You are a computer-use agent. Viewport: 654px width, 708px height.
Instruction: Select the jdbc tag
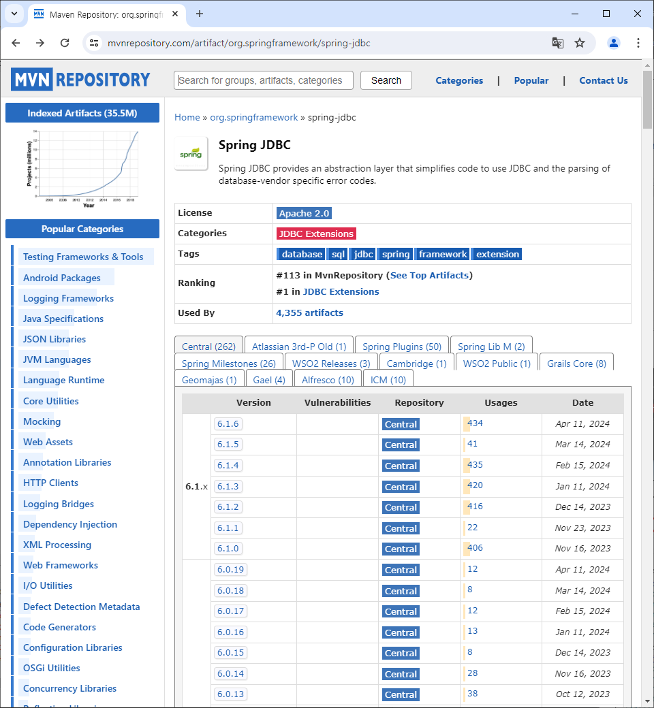click(x=363, y=254)
